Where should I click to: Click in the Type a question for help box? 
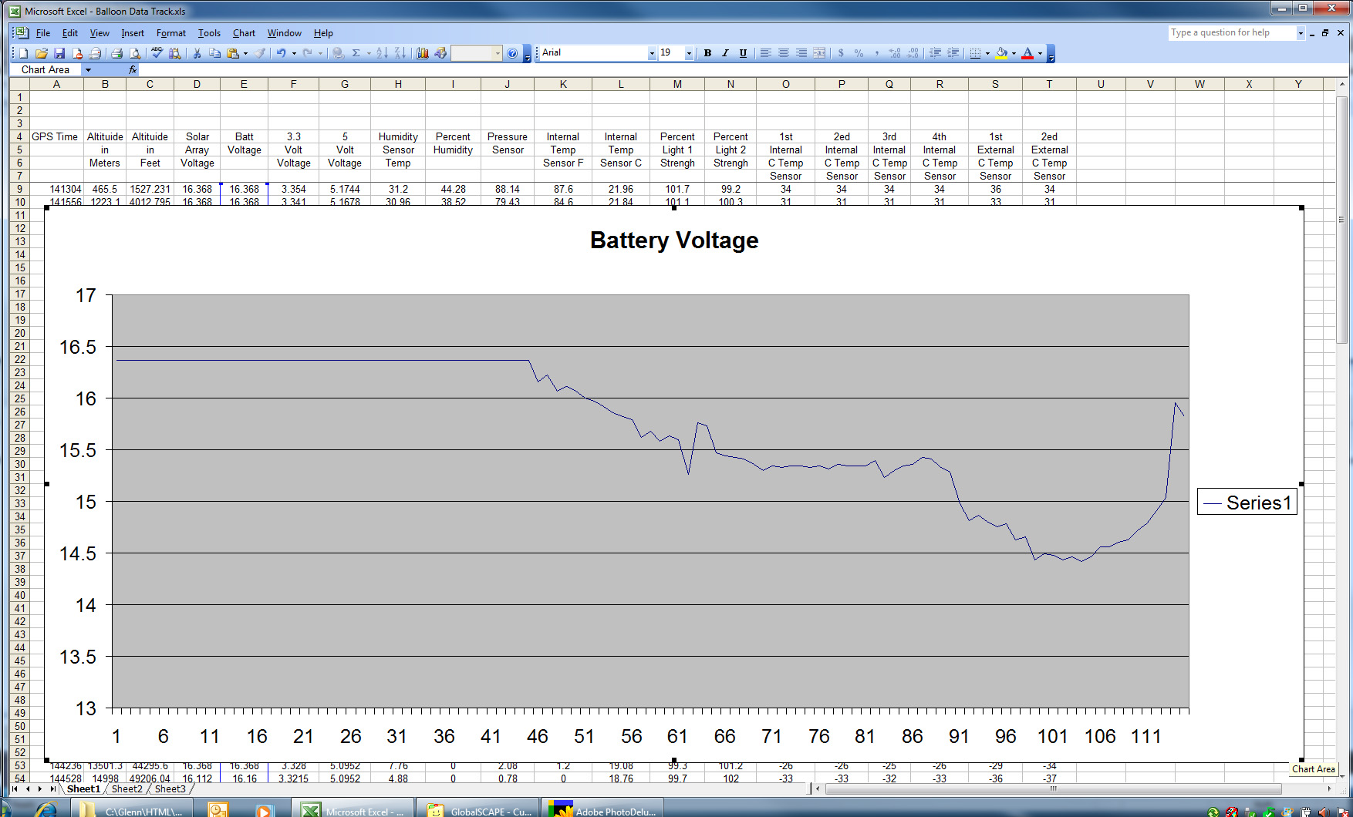click(x=1232, y=32)
